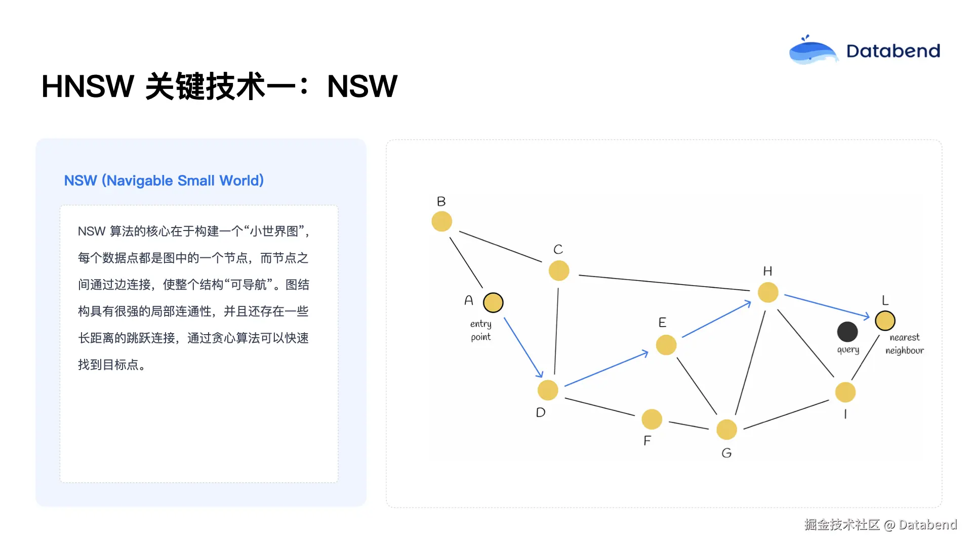972x546 pixels.
Task: Select node F in the graph
Action: (652, 419)
